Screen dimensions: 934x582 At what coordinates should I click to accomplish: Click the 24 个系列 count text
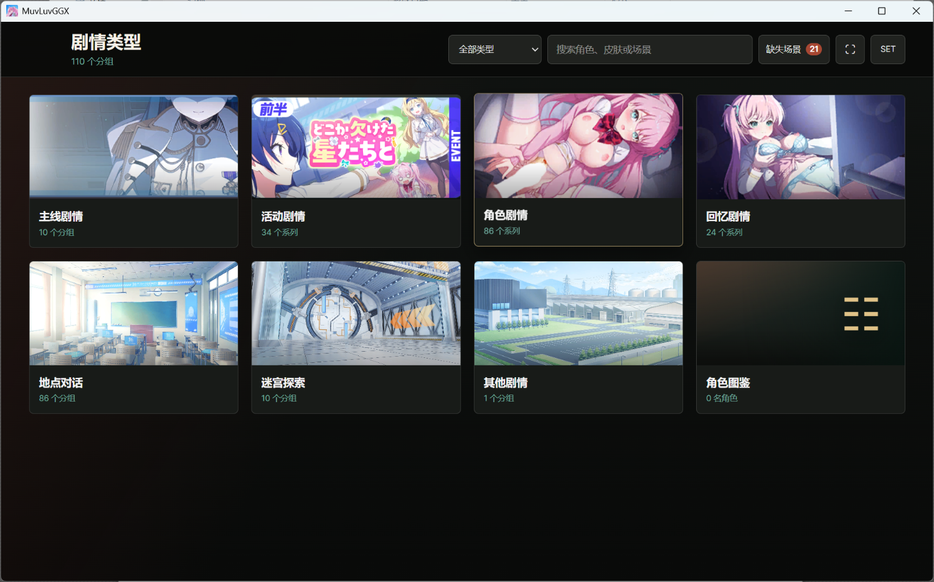point(724,232)
